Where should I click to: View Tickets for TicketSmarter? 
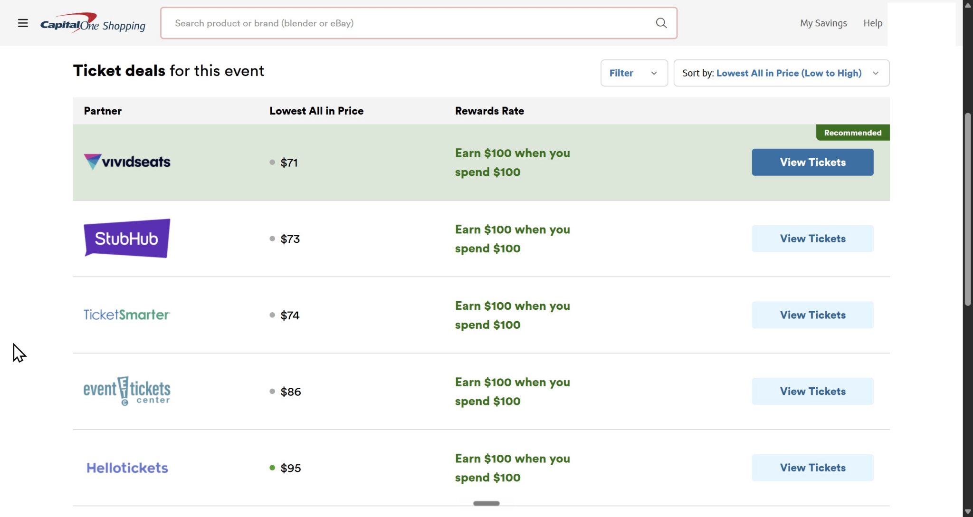click(x=812, y=315)
